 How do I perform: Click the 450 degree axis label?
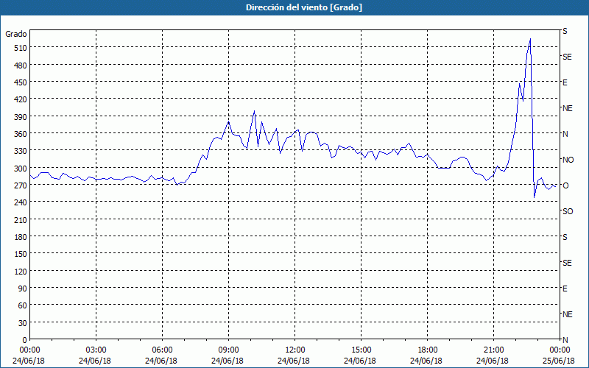(x=21, y=82)
